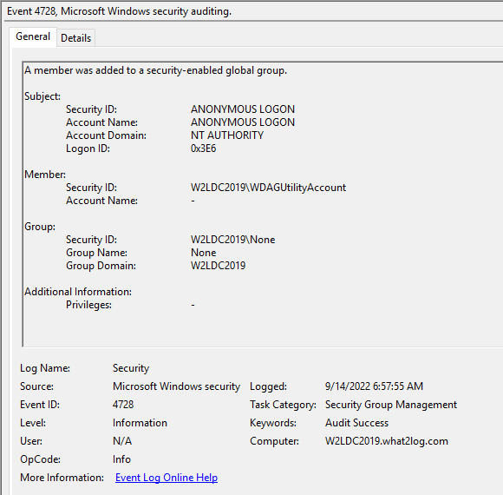
Task: Click the OpCode value Info
Action: click(x=121, y=459)
